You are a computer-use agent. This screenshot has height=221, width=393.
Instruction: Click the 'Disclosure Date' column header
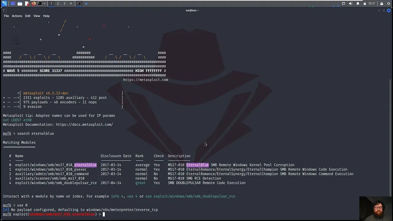[x=116, y=156]
